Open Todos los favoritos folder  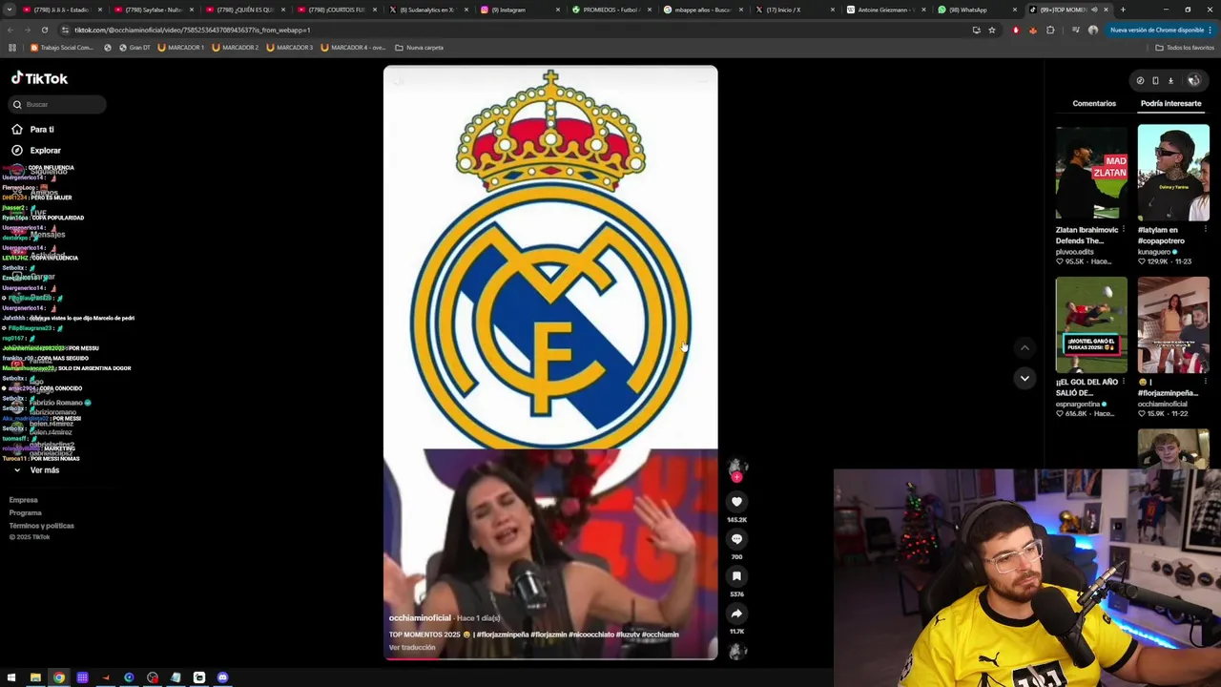[1185, 47]
